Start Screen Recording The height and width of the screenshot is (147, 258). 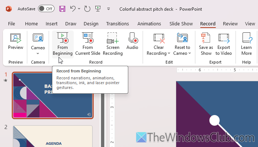[x=112, y=44]
